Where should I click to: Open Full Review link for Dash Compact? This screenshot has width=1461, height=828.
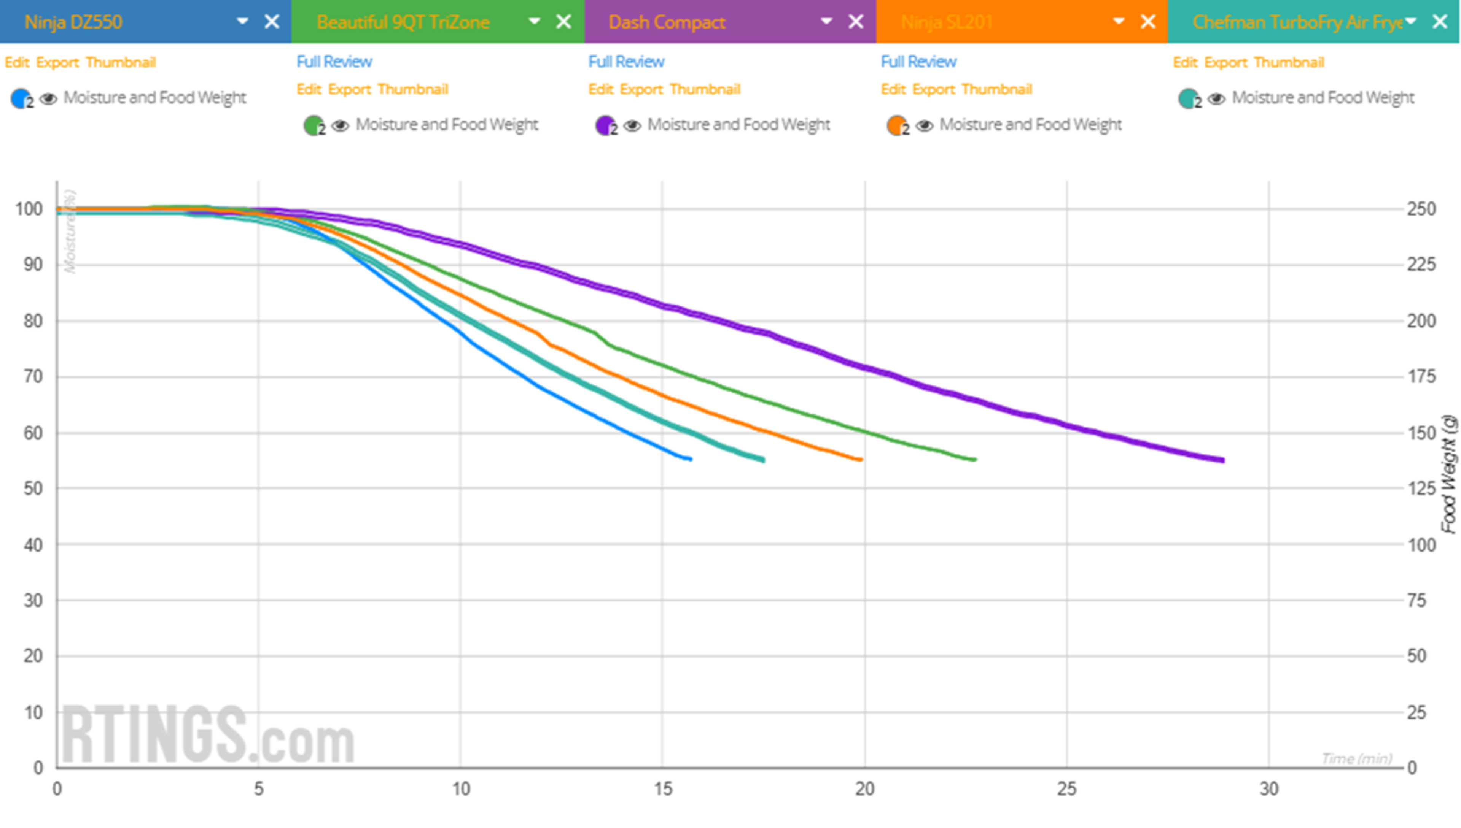(626, 62)
